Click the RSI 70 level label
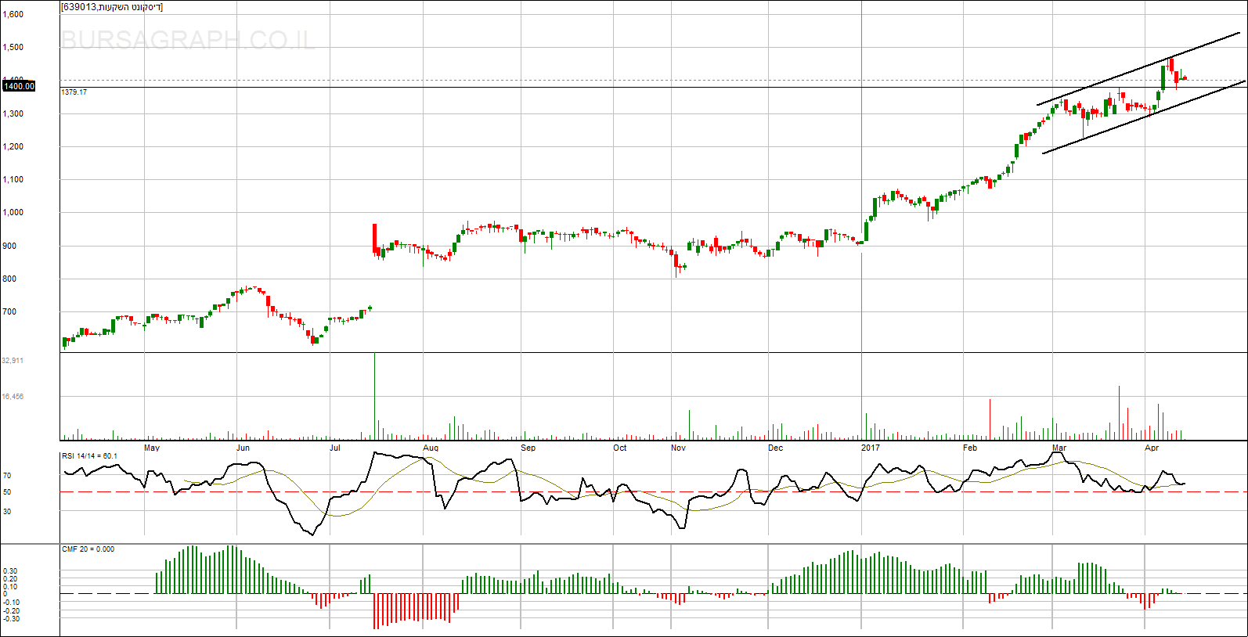The height and width of the screenshot is (637, 1248). 7,476
